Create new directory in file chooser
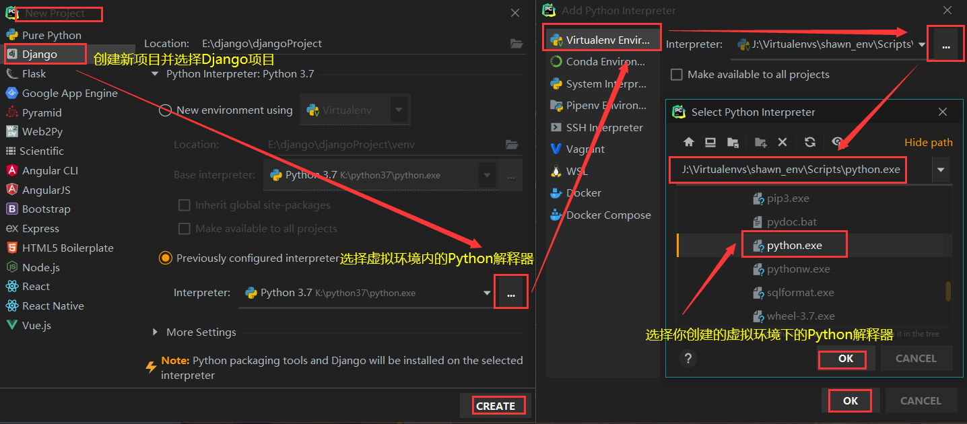967x424 pixels. pos(760,142)
